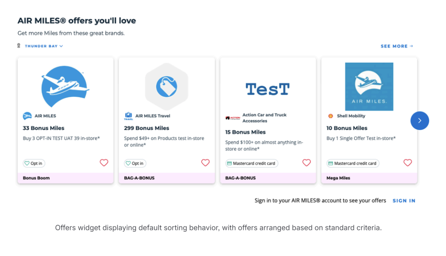
Task: Click the location pin icon beside Thunder Bay
Action: pos(19,46)
